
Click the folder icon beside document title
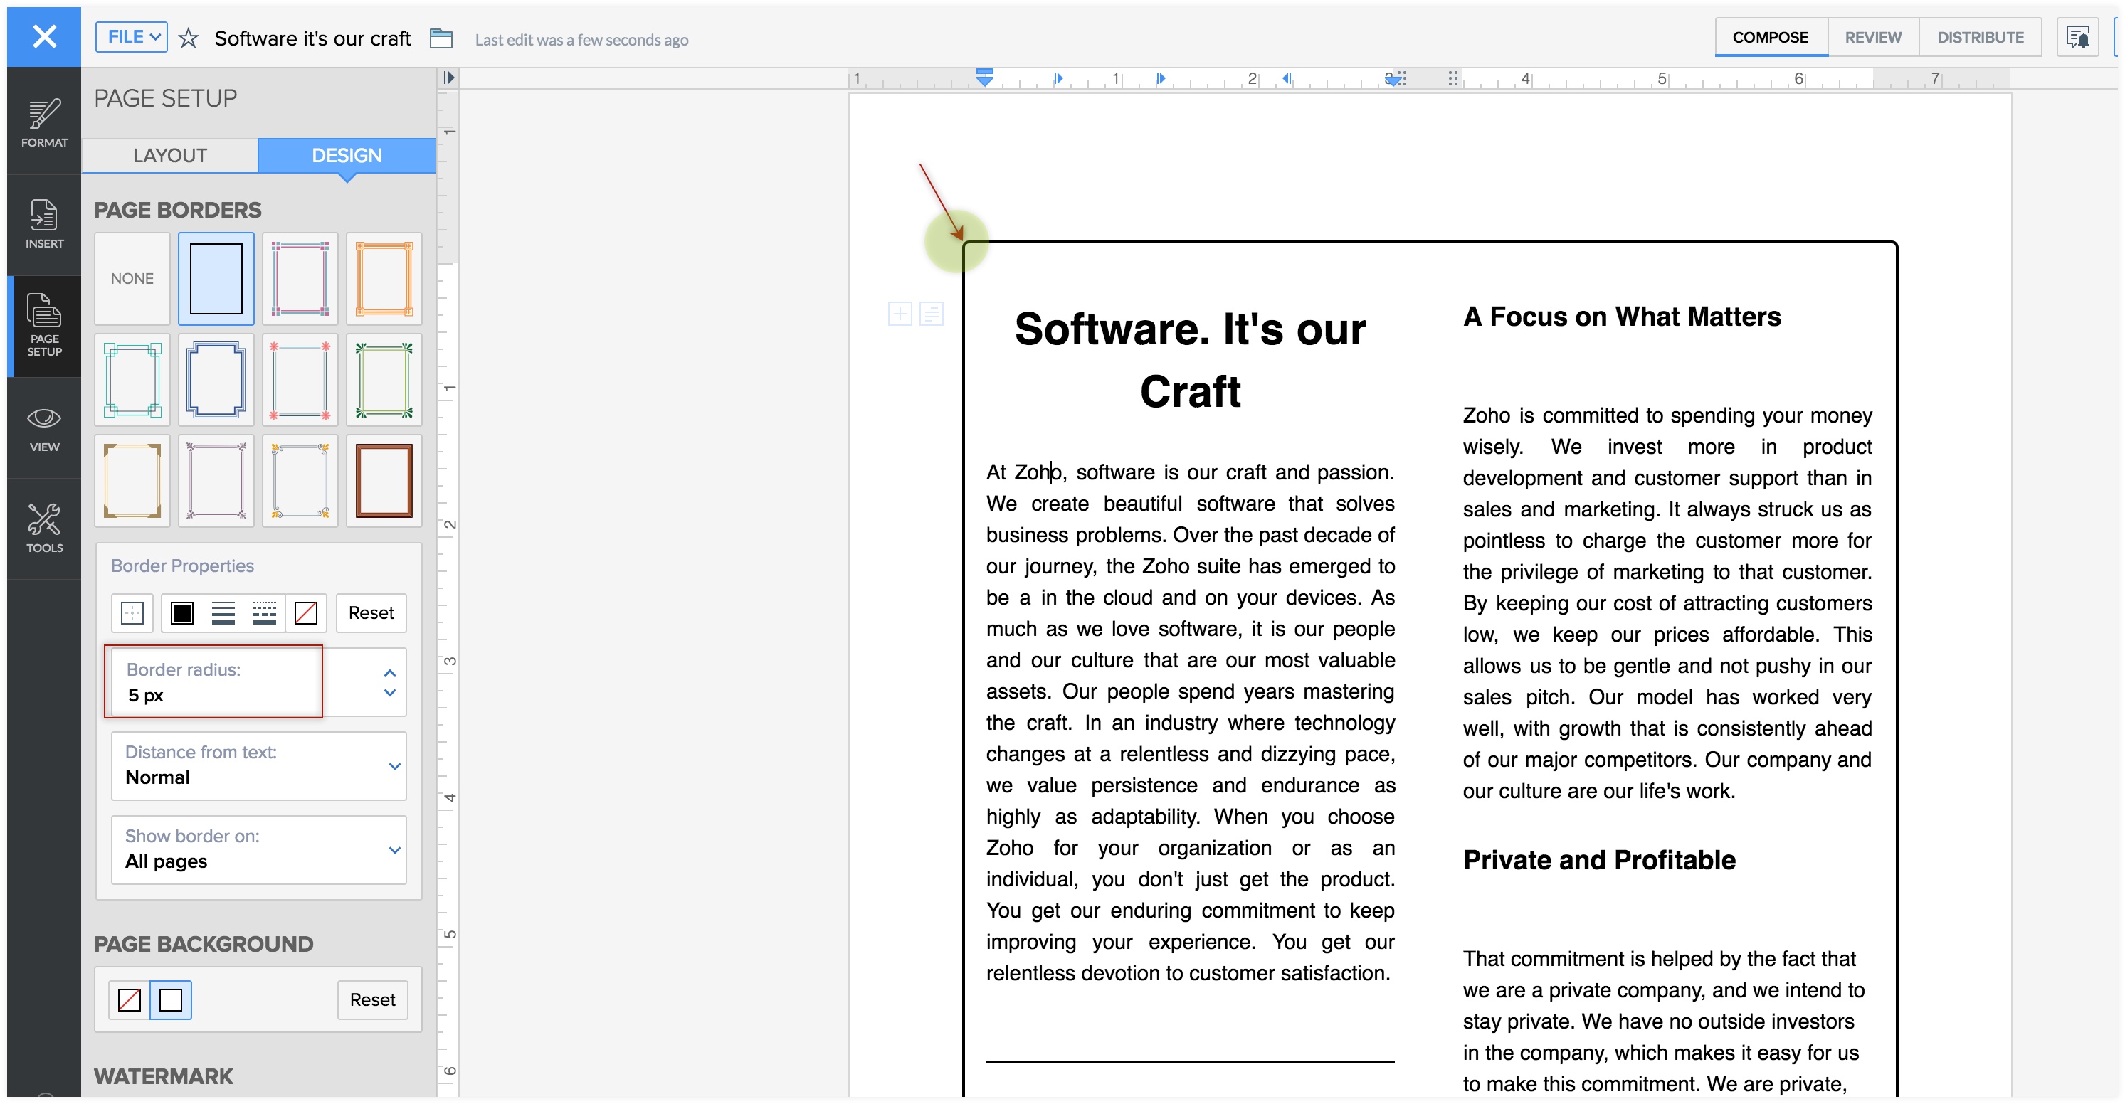point(441,38)
